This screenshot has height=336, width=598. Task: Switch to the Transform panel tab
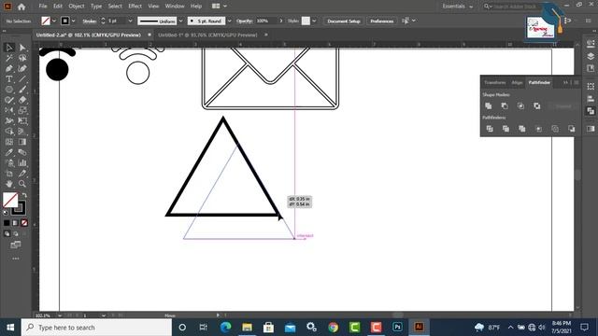click(495, 82)
